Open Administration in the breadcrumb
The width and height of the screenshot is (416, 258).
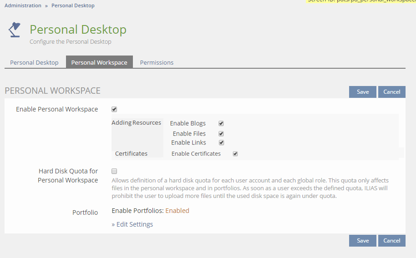click(23, 5)
